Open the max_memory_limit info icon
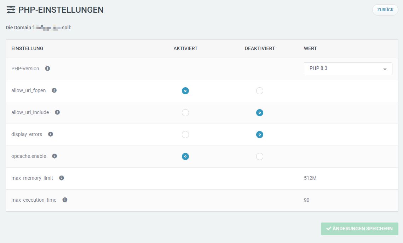403x243 pixels. click(61, 178)
